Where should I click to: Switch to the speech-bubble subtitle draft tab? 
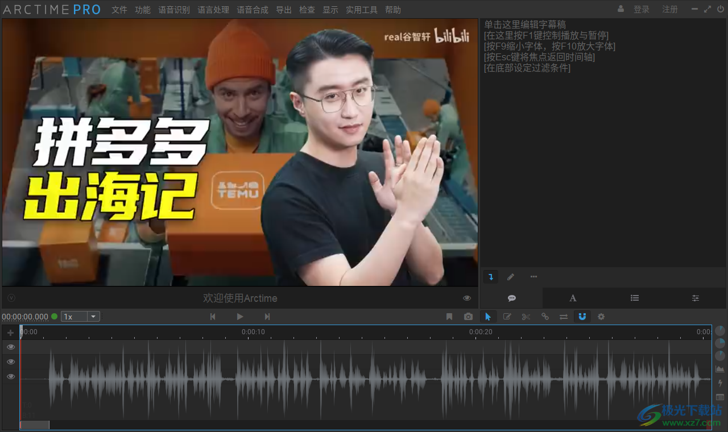click(x=512, y=298)
